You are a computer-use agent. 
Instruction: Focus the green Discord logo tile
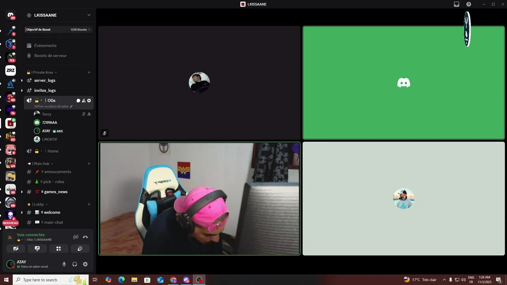click(404, 83)
